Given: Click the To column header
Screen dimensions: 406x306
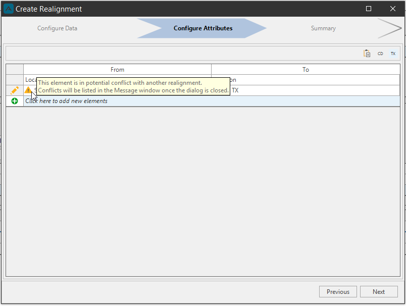Looking at the screenshot, I should coord(306,70).
